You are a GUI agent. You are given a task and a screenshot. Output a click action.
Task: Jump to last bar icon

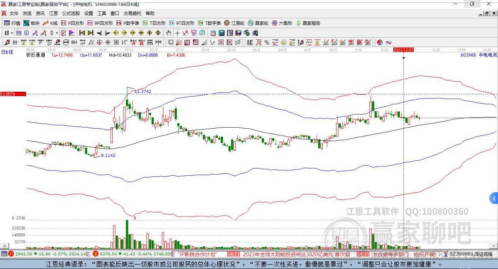(x=90, y=33)
